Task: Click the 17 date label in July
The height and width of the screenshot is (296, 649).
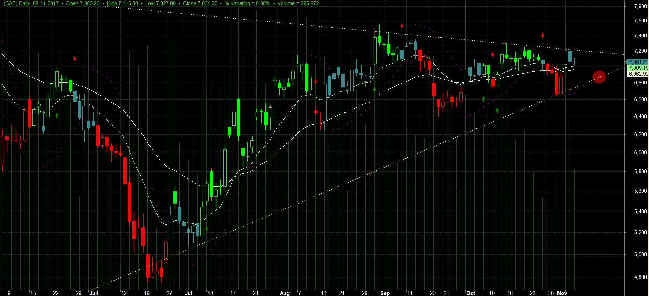Action: [233, 293]
